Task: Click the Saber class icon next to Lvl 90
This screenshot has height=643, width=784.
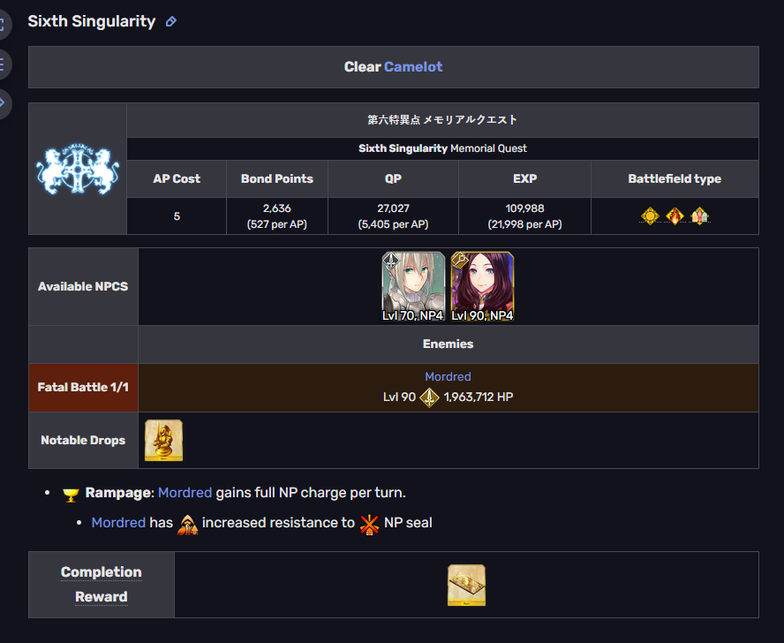Action: (x=429, y=397)
